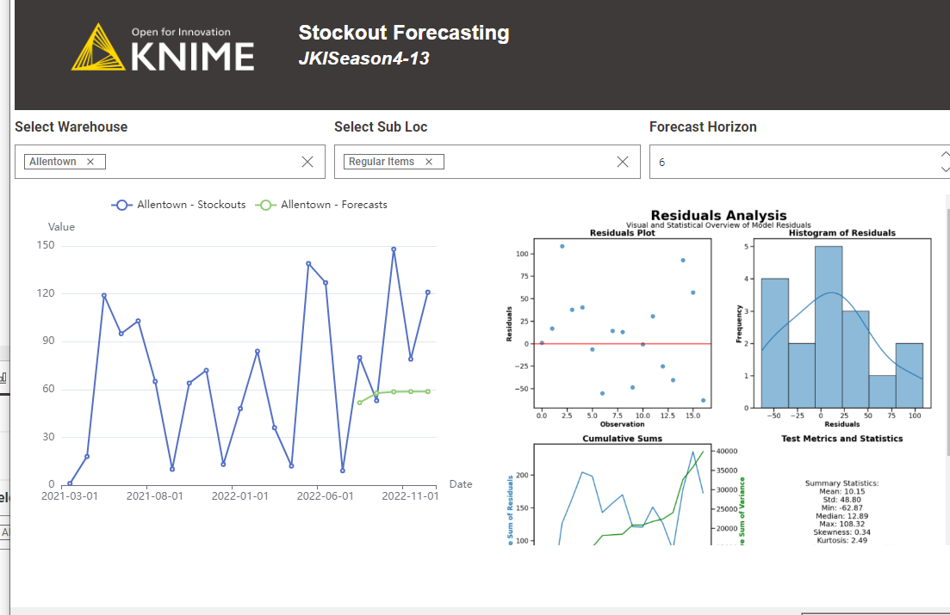Viewport: 950px width, 615px height.
Task: Remove the Allentown warehouse tag
Action: point(90,162)
